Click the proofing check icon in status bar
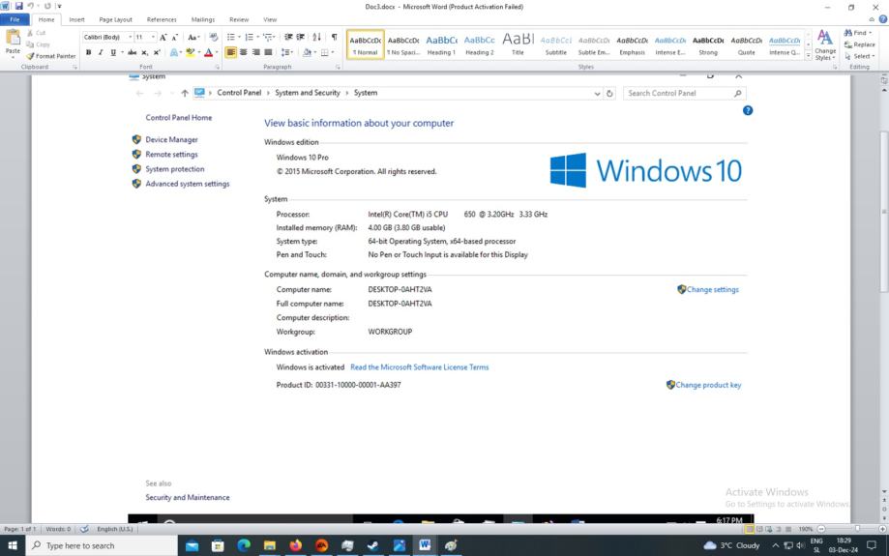 (x=84, y=529)
